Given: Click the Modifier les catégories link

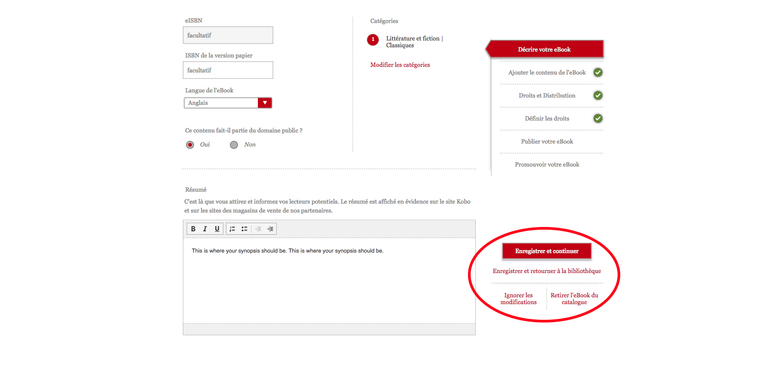Looking at the screenshot, I should click(x=400, y=65).
